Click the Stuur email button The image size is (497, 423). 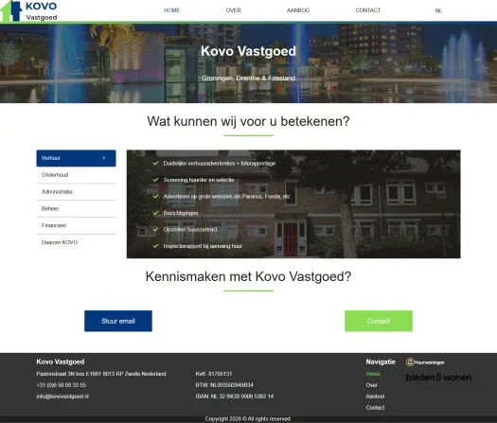pyautogui.click(x=118, y=321)
